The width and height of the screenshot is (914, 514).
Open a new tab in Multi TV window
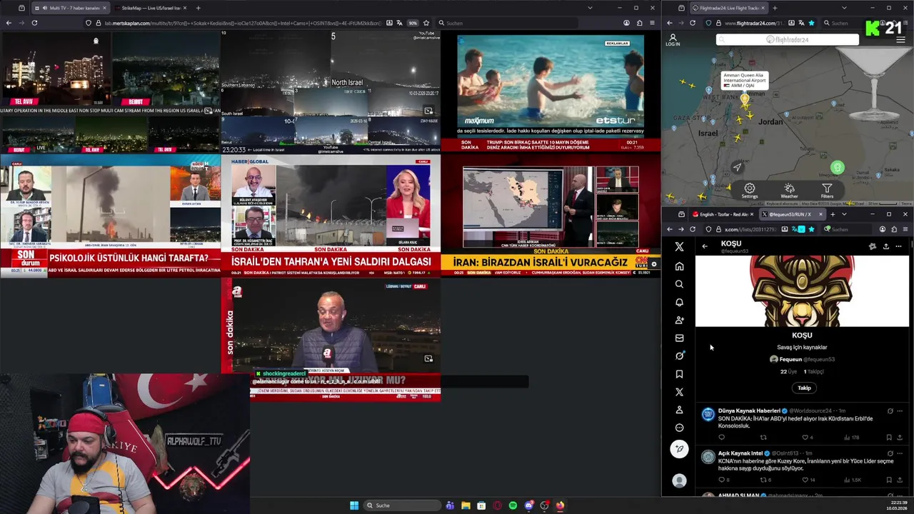coord(198,8)
